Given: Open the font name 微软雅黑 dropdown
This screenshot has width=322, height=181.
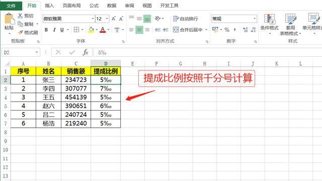Looking at the screenshot, I should [x=93, y=19].
